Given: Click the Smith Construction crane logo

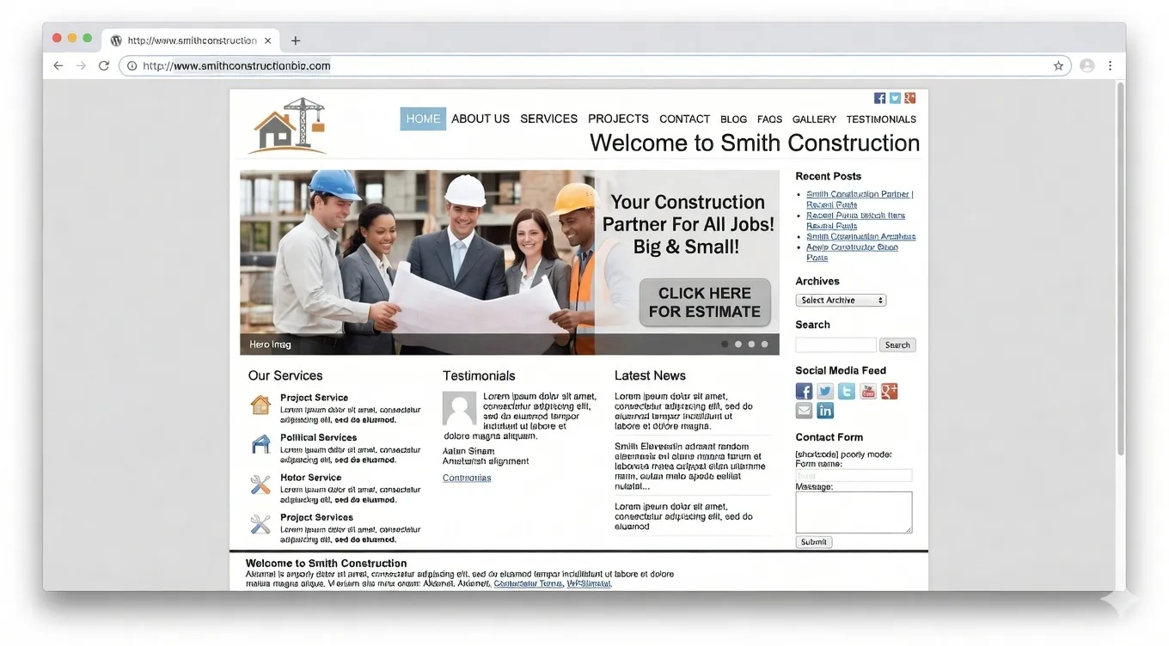Looking at the screenshot, I should (x=287, y=125).
